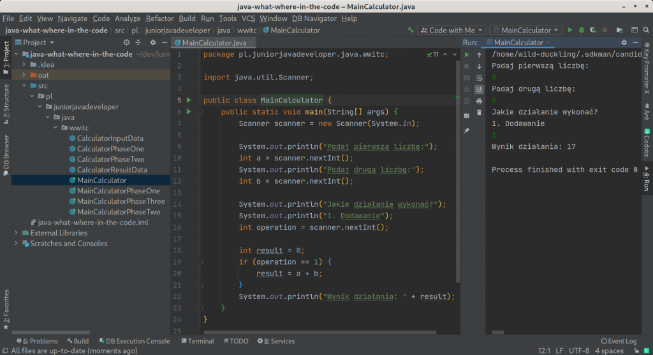Click the Build project hammer icon

click(410, 30)
